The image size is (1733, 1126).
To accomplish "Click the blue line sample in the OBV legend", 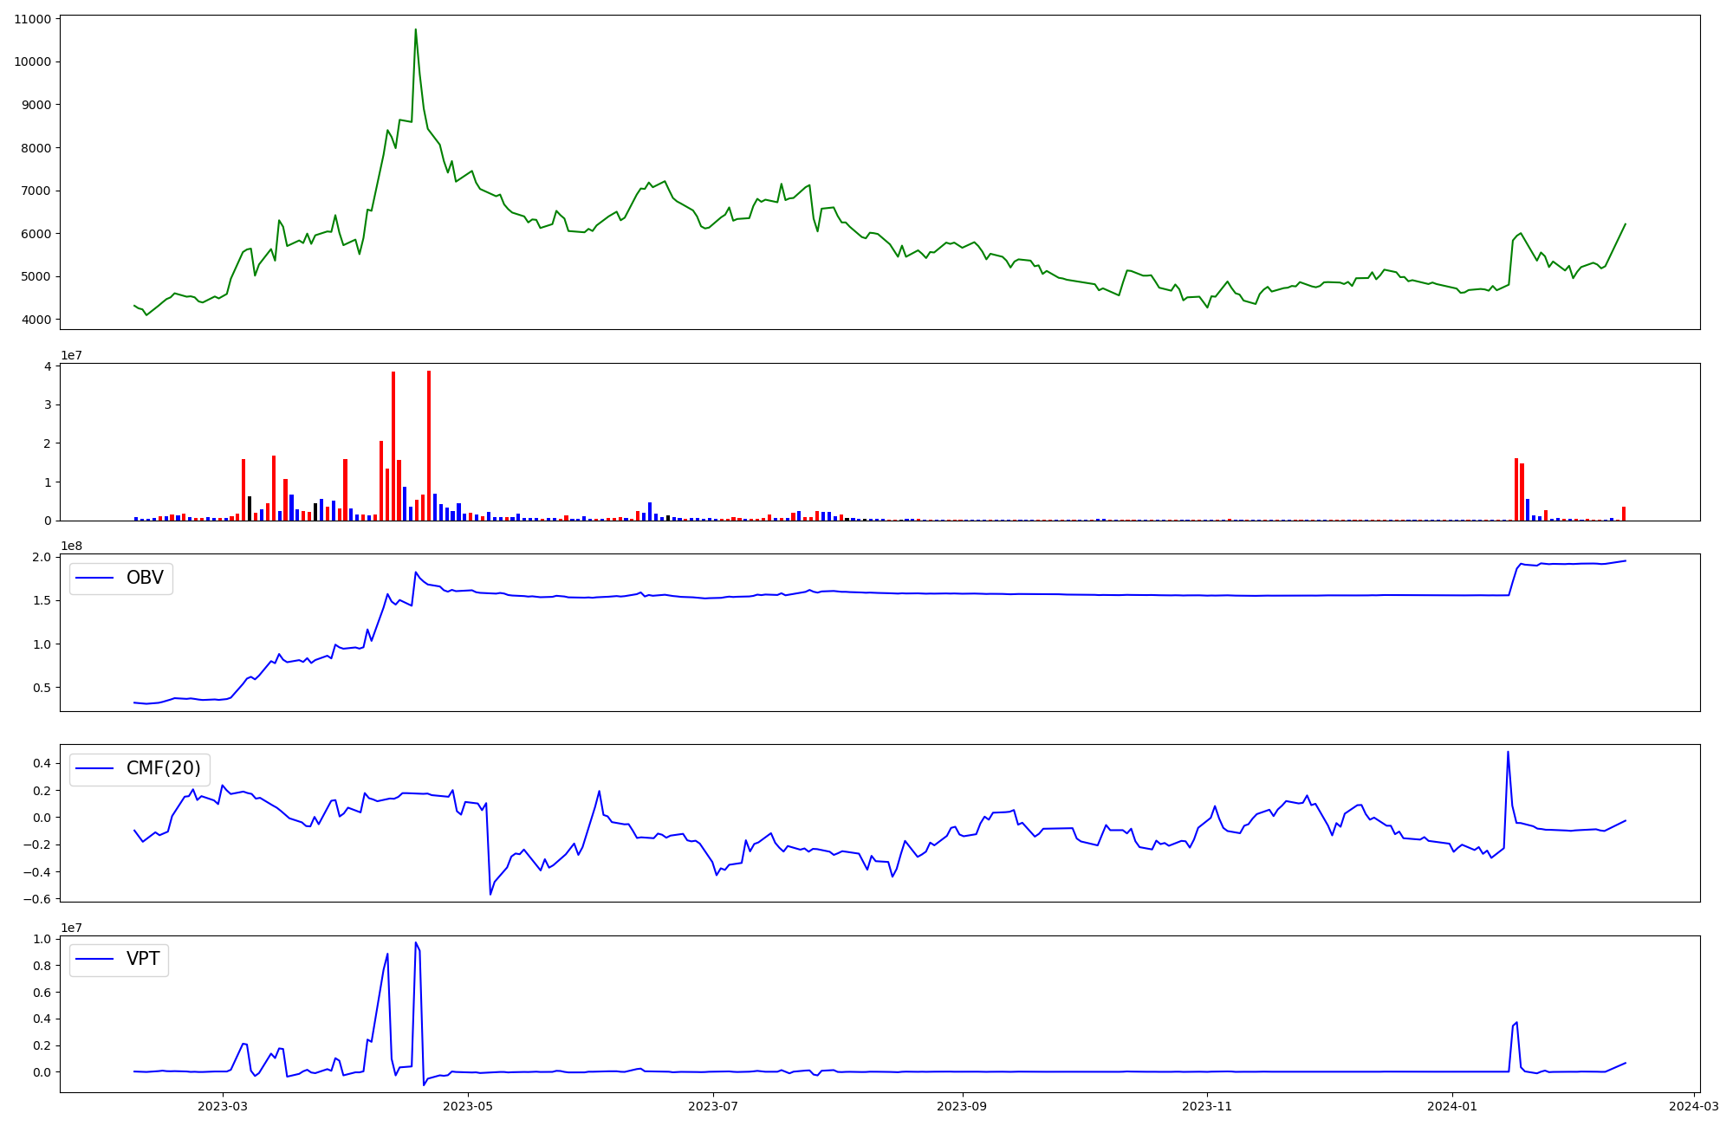I will tap(95, 579).
